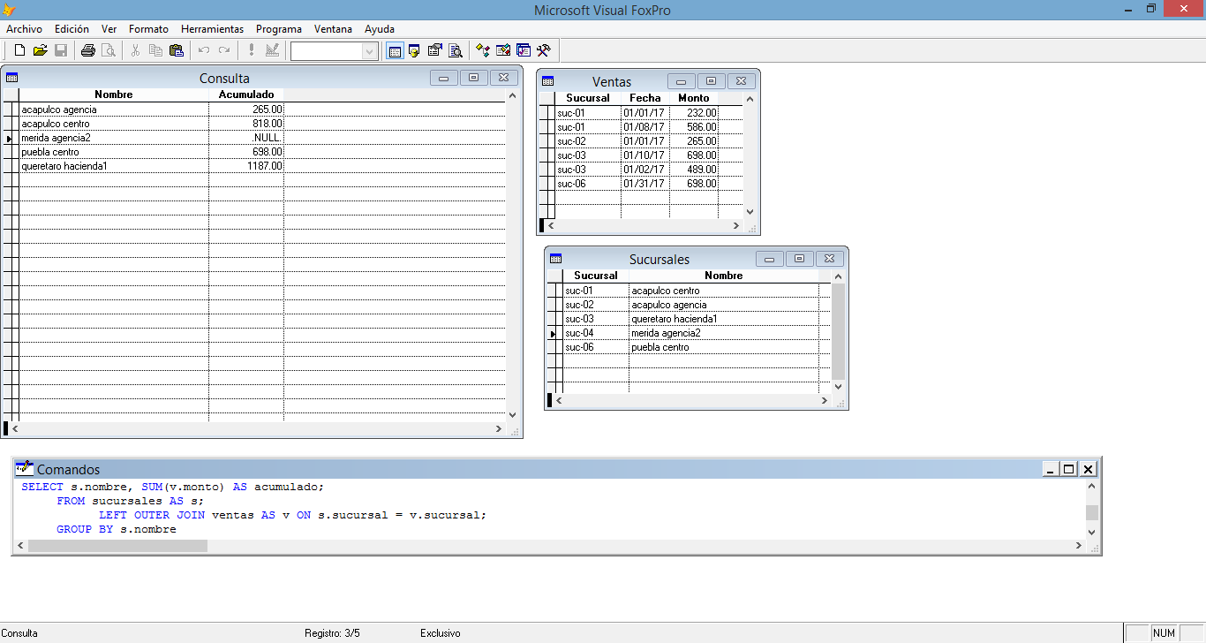Open the Ventana menu
Image resolution: width=1206 pixels, height=643 pixels.
pyautogui.click(x=333, y=29)
